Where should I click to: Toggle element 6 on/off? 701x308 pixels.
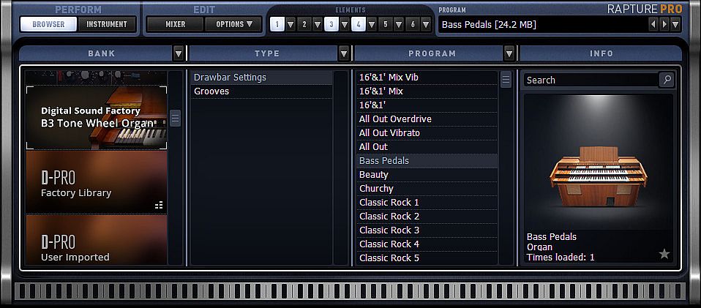412,24
